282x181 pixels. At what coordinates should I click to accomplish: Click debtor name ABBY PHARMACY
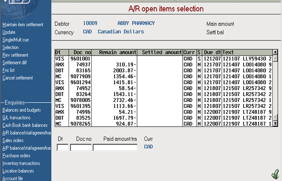(136, 23)
